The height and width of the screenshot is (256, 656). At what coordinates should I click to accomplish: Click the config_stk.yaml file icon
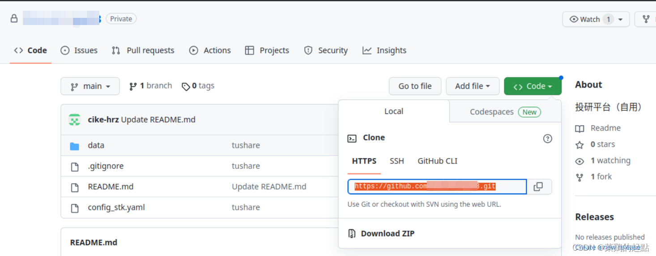pyautogui.click(x=75, y=208)
